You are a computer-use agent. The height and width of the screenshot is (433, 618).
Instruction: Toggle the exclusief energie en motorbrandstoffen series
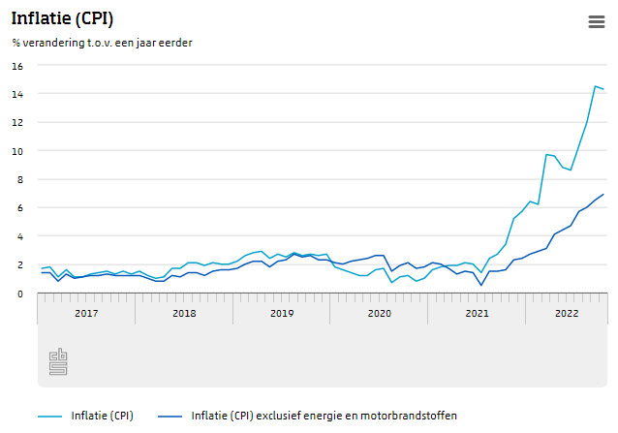click(x=324, y=416)
